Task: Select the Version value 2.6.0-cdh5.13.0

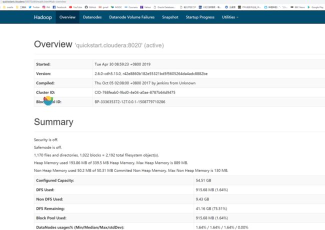Action: pyautogui.click(x=151, y=73)
